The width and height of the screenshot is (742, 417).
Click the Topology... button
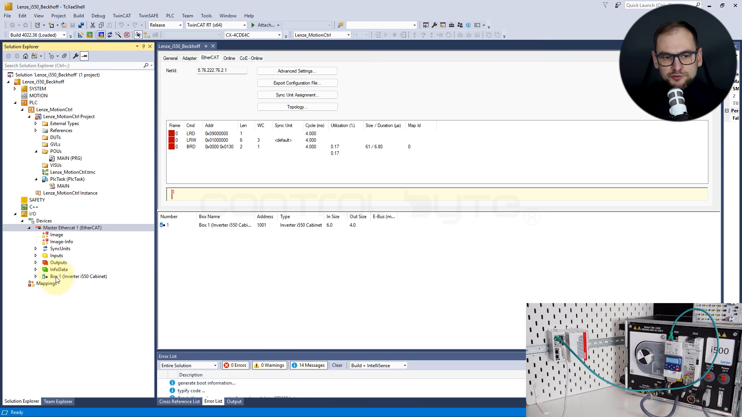(297, 107)
